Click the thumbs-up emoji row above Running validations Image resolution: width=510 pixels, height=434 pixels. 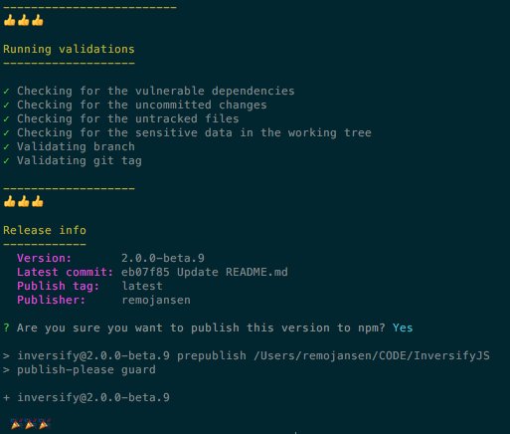point(24,20)
